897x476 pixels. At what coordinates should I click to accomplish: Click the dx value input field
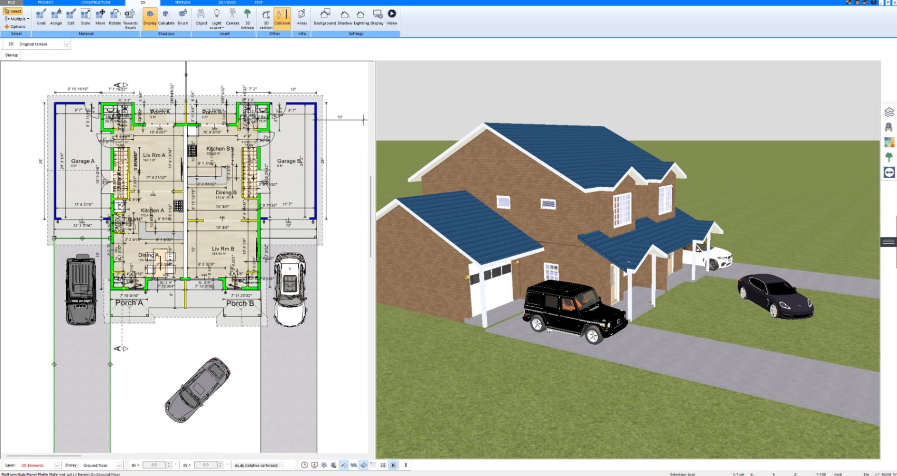pyautogui.click(x=154, y=465)
